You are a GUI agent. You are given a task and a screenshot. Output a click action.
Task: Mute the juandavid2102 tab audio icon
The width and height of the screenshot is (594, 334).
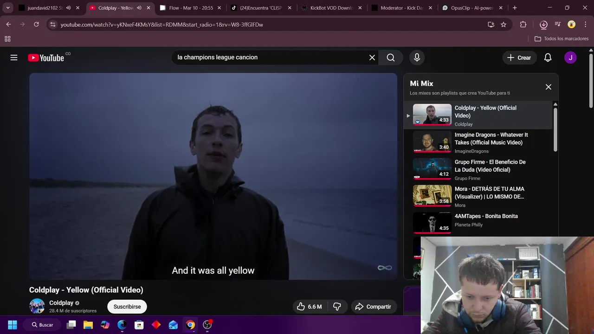pos(68,8)
